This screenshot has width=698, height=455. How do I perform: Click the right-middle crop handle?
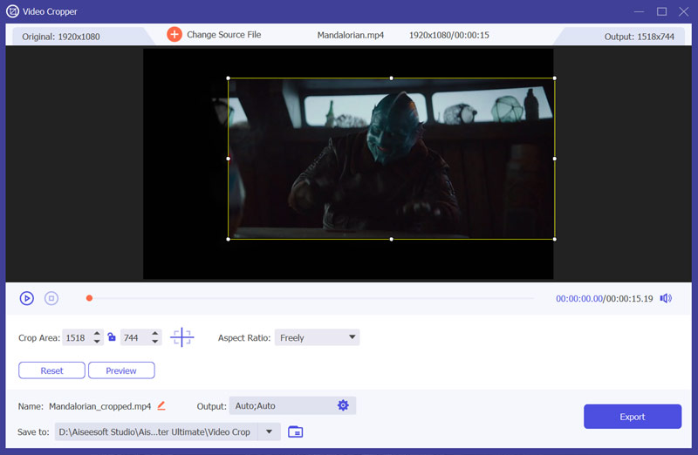coord(554,159)
